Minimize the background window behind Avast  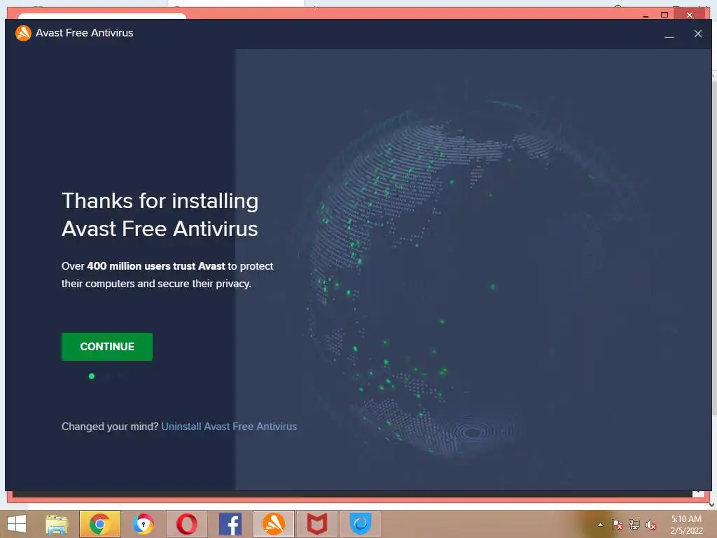pyautogui.click(x=645, y=16)
